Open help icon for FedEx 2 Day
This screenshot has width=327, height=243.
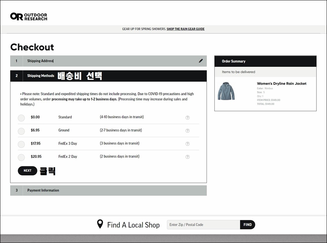[187, 157]
